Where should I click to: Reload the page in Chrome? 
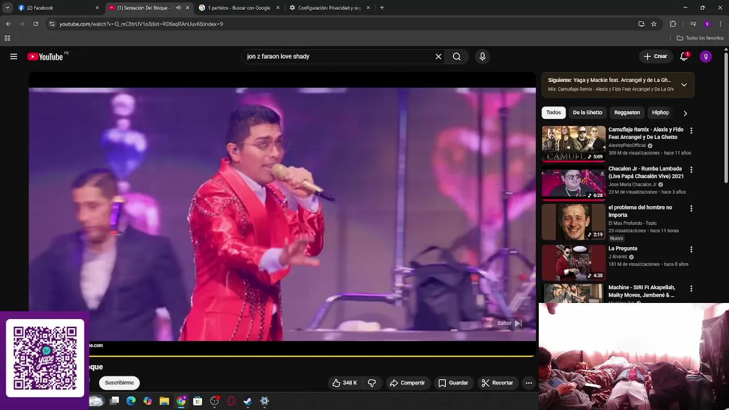click(x=35, y=24)
